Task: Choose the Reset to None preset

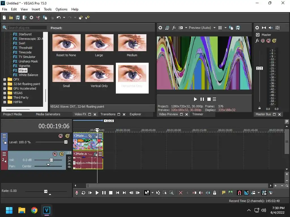Action: click(x=66, y=45)
